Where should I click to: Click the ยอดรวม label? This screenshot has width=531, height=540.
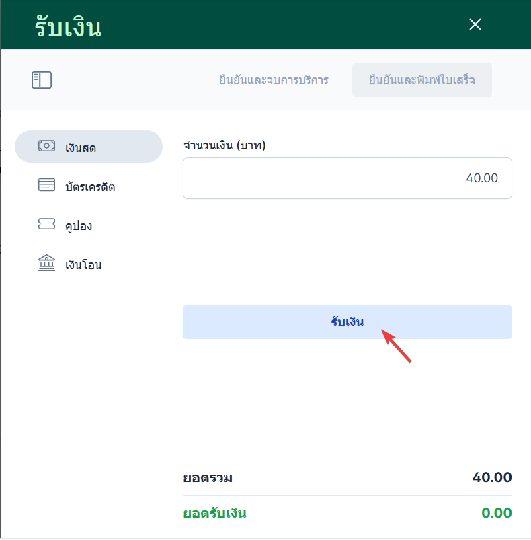pos(208,478)
